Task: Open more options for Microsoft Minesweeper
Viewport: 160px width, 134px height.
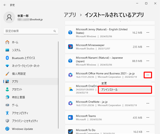Action: (148, 47)
